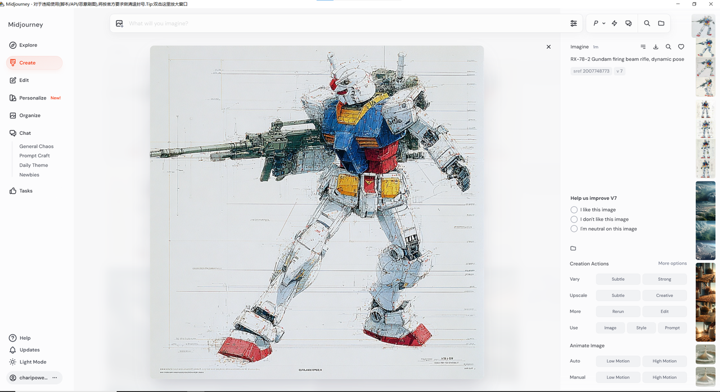Select 'I like this image' radio button
720x392 pixels.
pyautogui.click(x=574, y=209)
